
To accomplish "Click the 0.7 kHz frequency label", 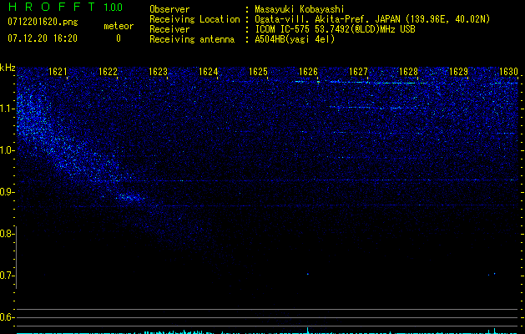I will tap(7, 276).
